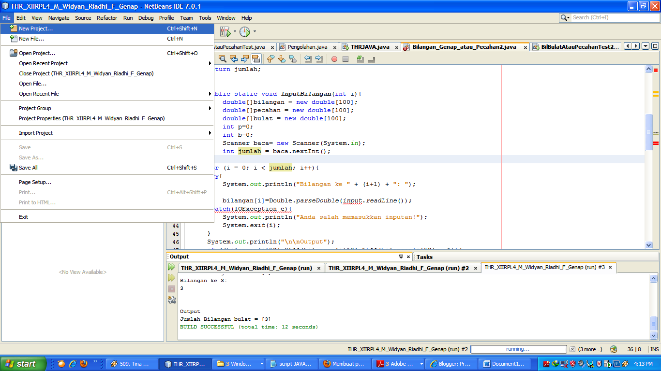Open Ant Settings via wrench icon

172,300
